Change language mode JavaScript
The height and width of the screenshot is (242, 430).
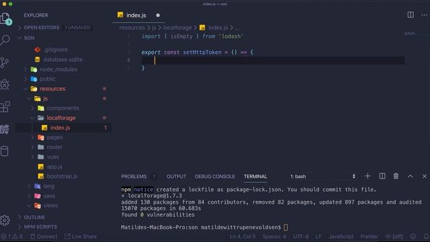pos(341,237)
